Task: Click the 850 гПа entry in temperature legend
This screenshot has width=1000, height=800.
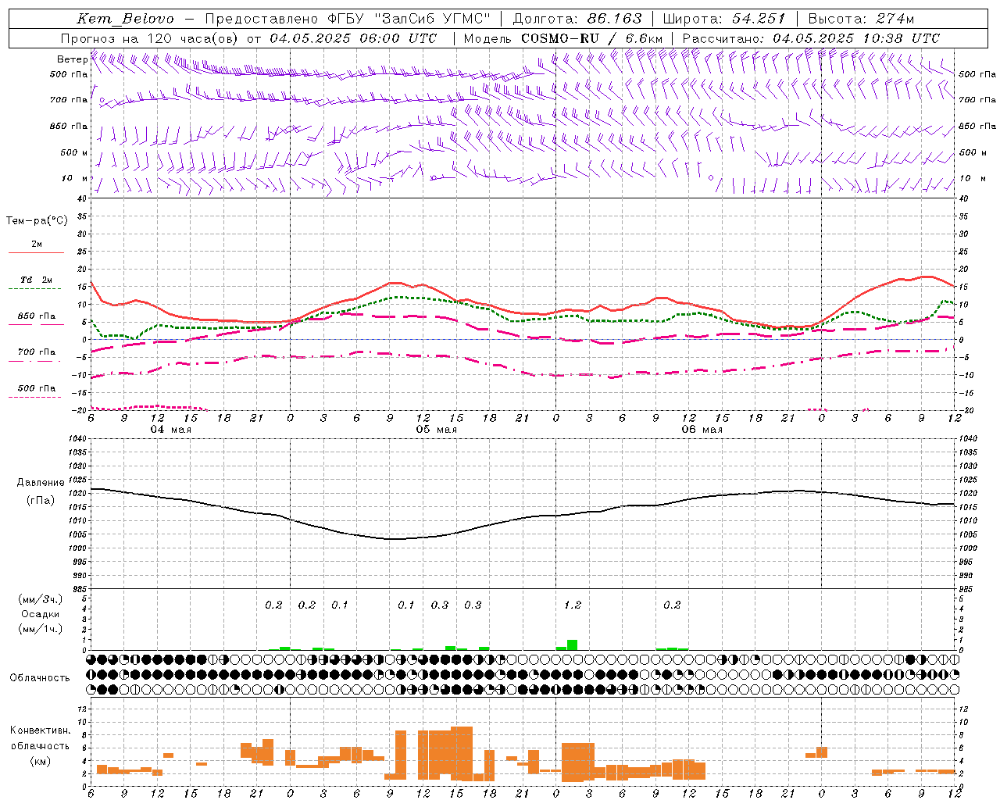Action: (37, 316)
